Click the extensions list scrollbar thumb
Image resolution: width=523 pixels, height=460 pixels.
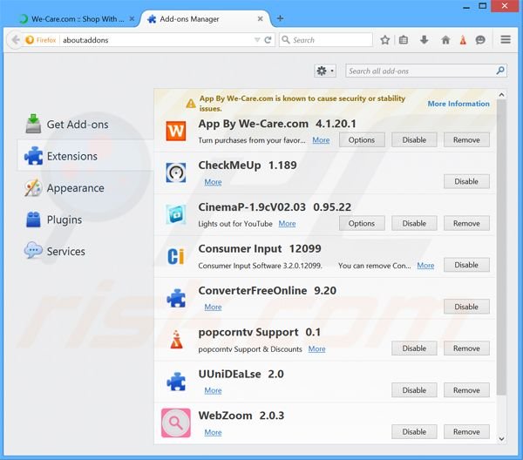[x=501, y=248]
